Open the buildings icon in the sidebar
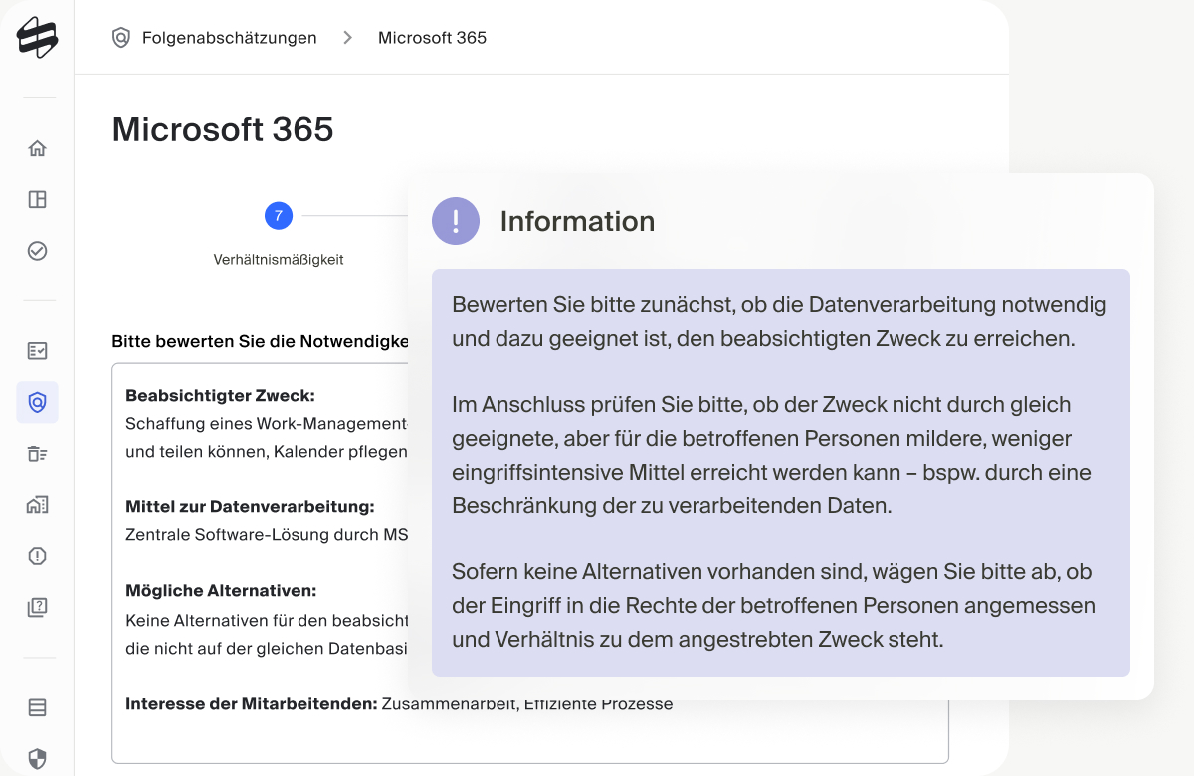The width and height of the screenshot is (1195, 776). point(37,504)
